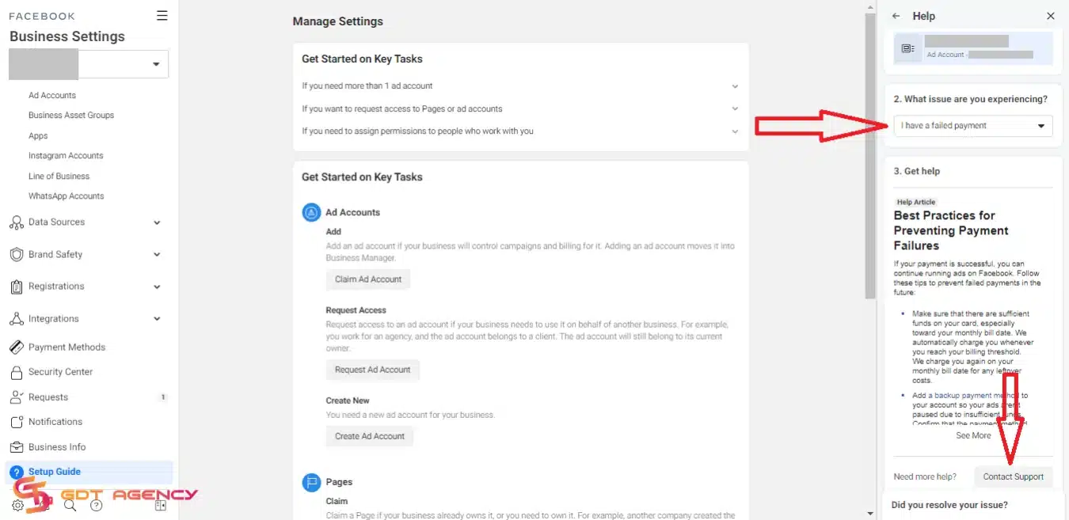Image resolution: width=1069 pixels, height=520 pixels.
Task: Click the 'Help Article' label tag
Action: (916, 203)
